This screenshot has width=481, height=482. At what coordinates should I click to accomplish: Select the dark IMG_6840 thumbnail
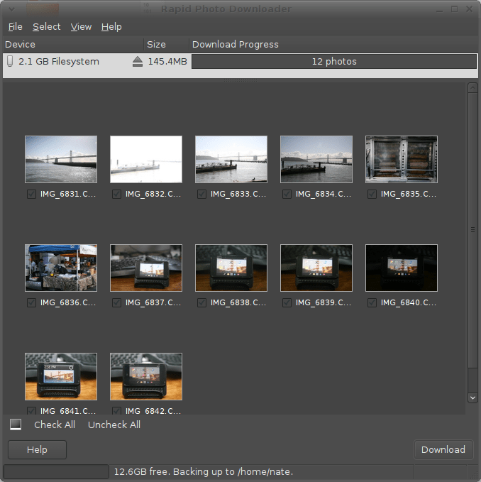click(402, 268)
